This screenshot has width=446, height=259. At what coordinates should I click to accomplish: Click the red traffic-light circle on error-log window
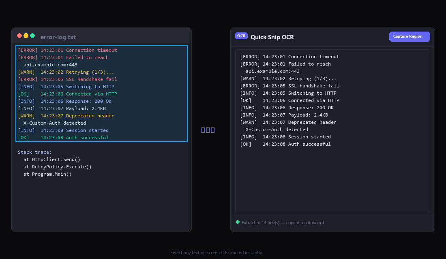click(19, 35)
